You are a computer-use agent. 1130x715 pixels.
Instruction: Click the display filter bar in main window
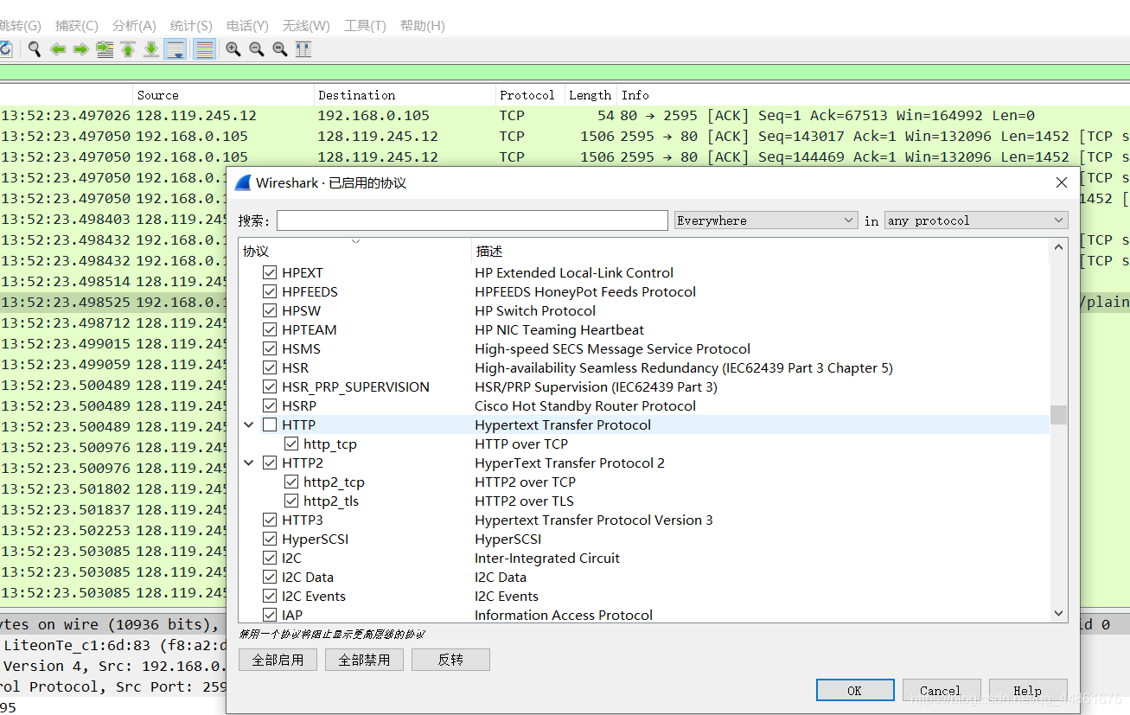click(x=565, y=73)
